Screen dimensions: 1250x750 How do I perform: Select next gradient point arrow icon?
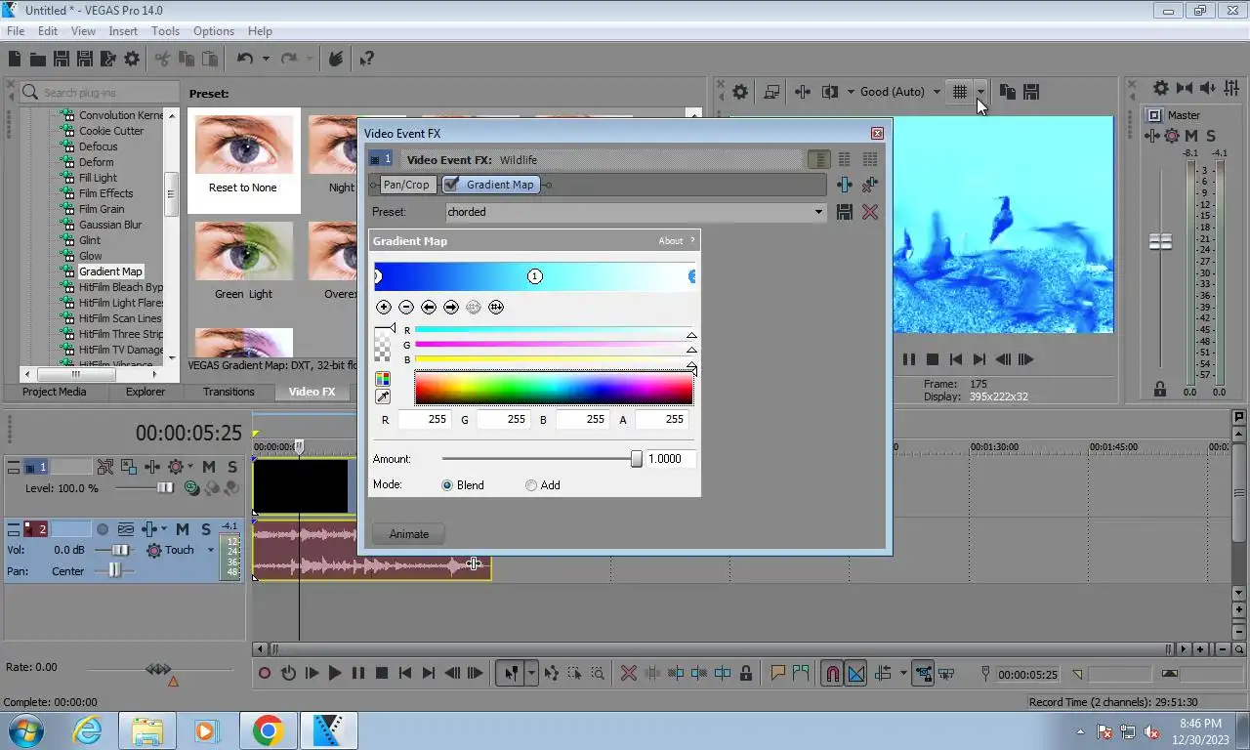tap(451, 307)
